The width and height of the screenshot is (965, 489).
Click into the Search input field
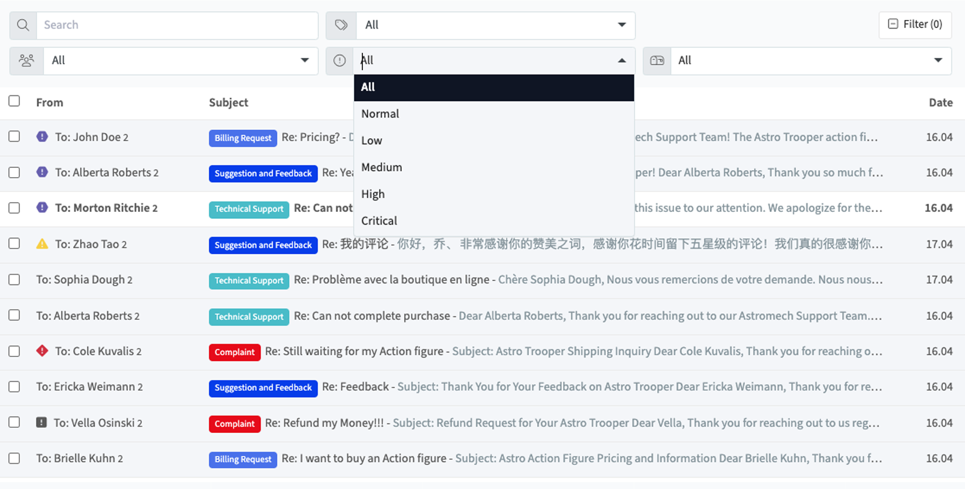pos(177,25)
